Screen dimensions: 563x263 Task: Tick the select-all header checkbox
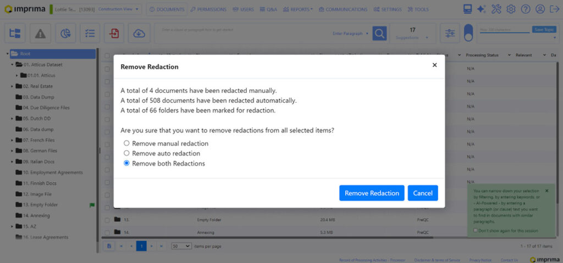[107, 55]
